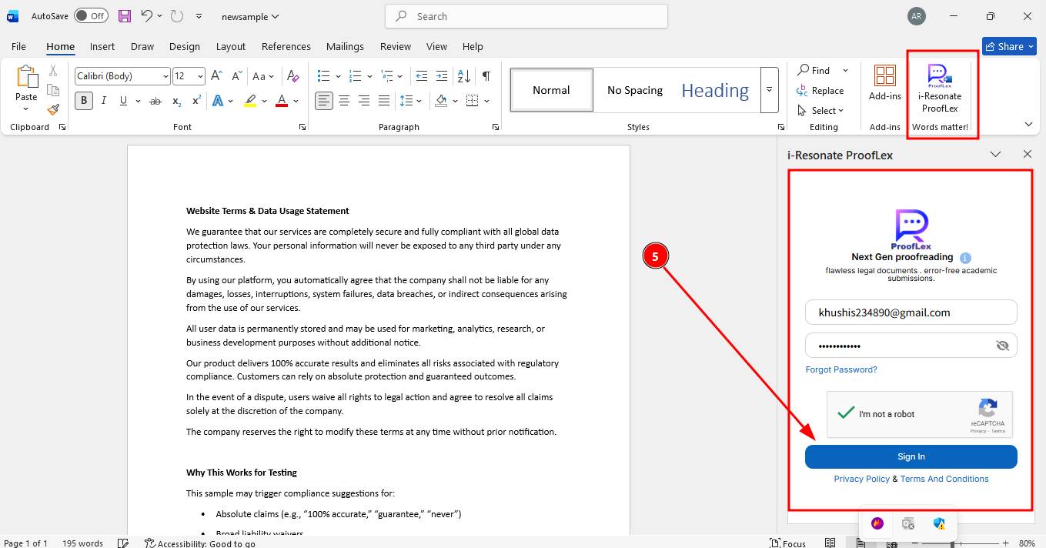Toggle the AutoSave switch
1046x548 pixels.
91,16
